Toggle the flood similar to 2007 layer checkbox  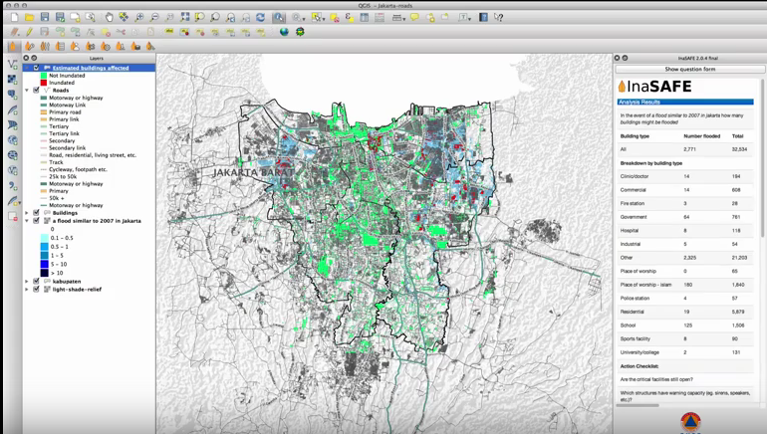[36, 220]
